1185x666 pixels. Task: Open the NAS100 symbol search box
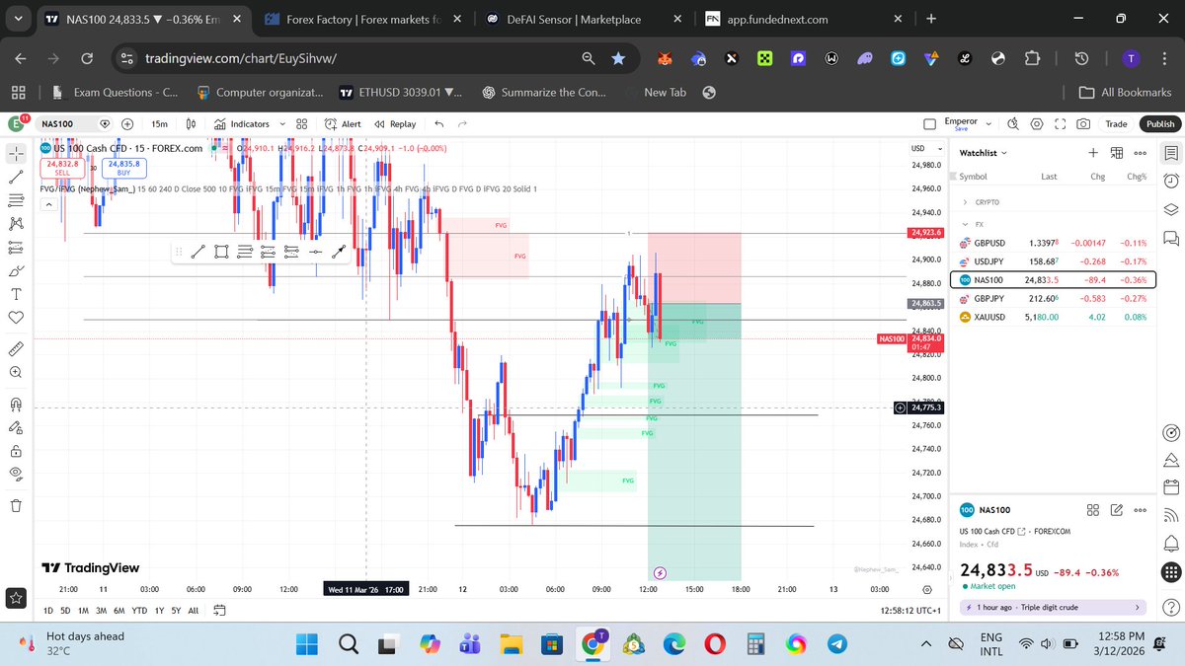pyautogui.click(x=74, y=124)
